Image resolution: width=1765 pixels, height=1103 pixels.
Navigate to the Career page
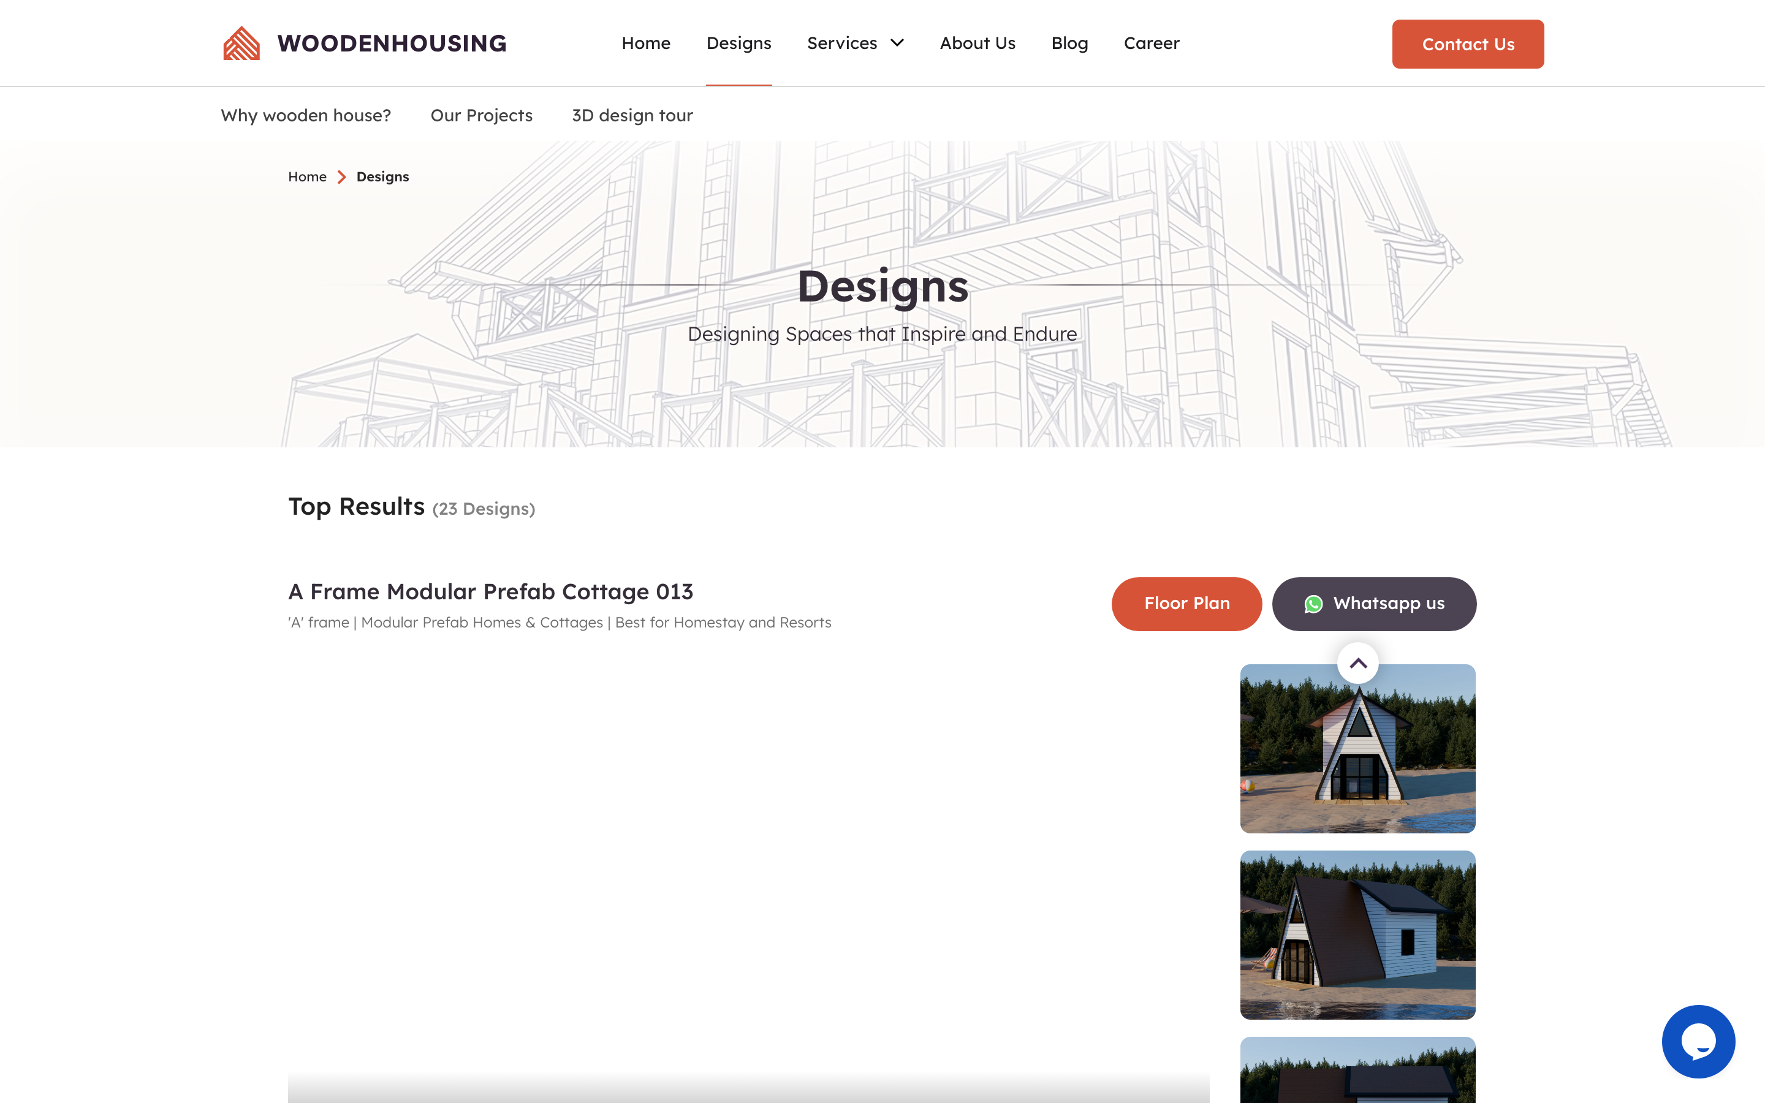tap(1151, 43)
